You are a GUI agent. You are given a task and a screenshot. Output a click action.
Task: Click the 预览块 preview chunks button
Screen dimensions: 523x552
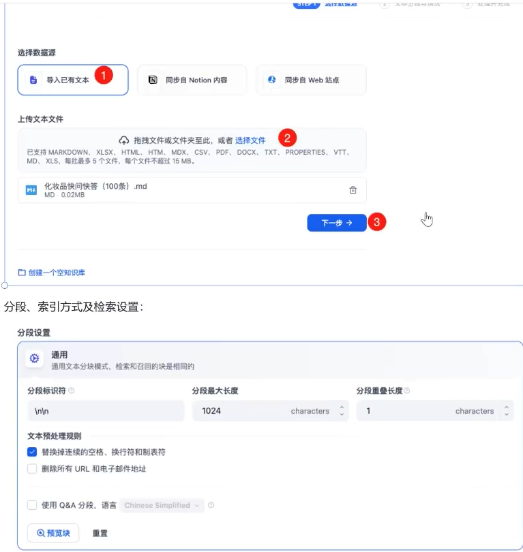pos(53,533)
